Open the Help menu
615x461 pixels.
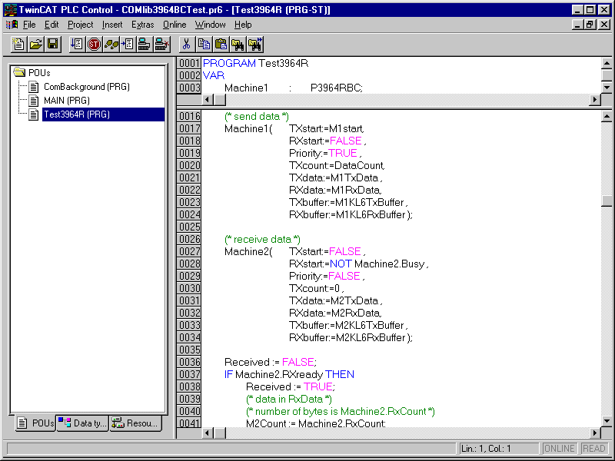[243, 25]
